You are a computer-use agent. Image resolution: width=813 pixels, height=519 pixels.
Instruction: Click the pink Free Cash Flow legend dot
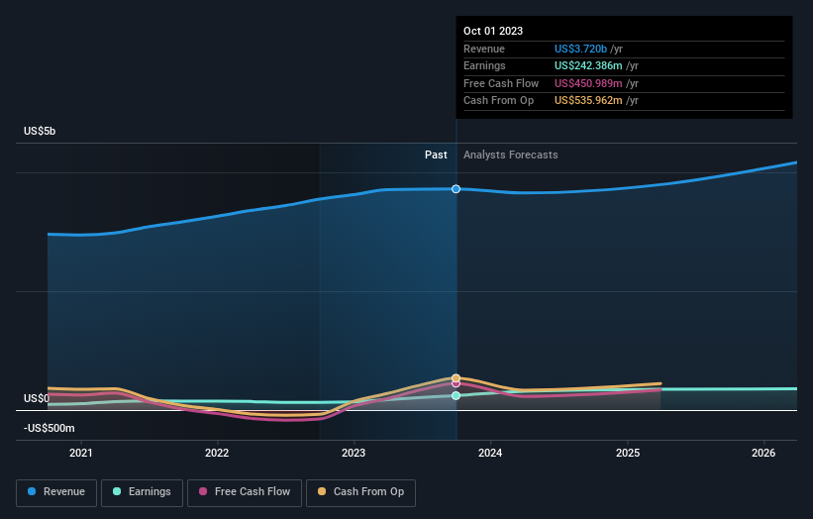click(203, 491)
